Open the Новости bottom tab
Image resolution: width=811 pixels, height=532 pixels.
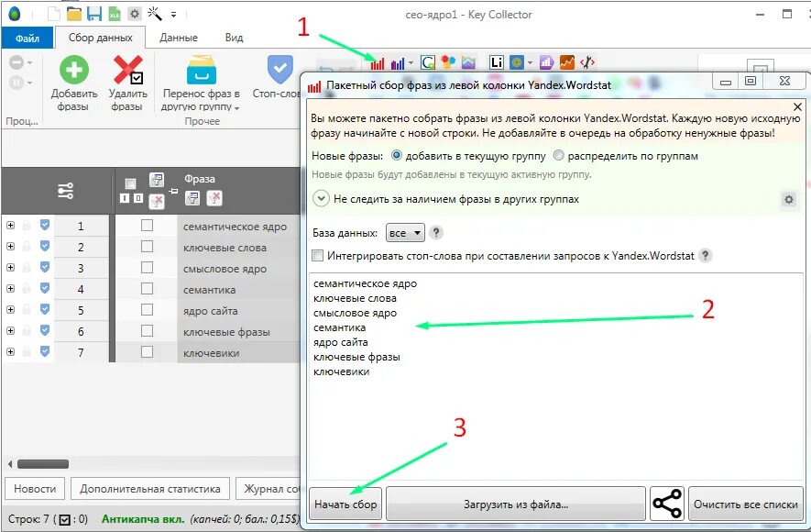click(x=35, y=489)
